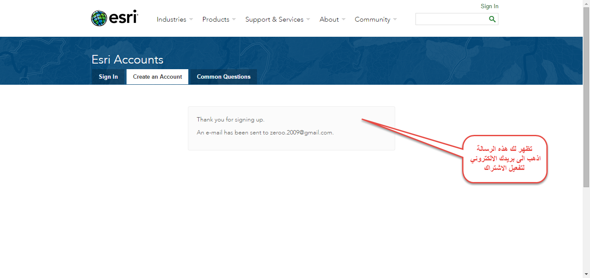The image size is (590, 278).
Task: Expand the Products dropdown arrow
Action: 234,19
